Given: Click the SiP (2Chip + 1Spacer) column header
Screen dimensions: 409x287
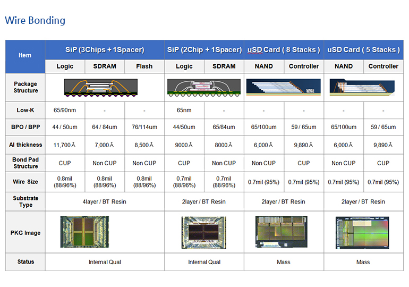Looking at the screenshot, I should pyautogui.click(x=204, y=49).
